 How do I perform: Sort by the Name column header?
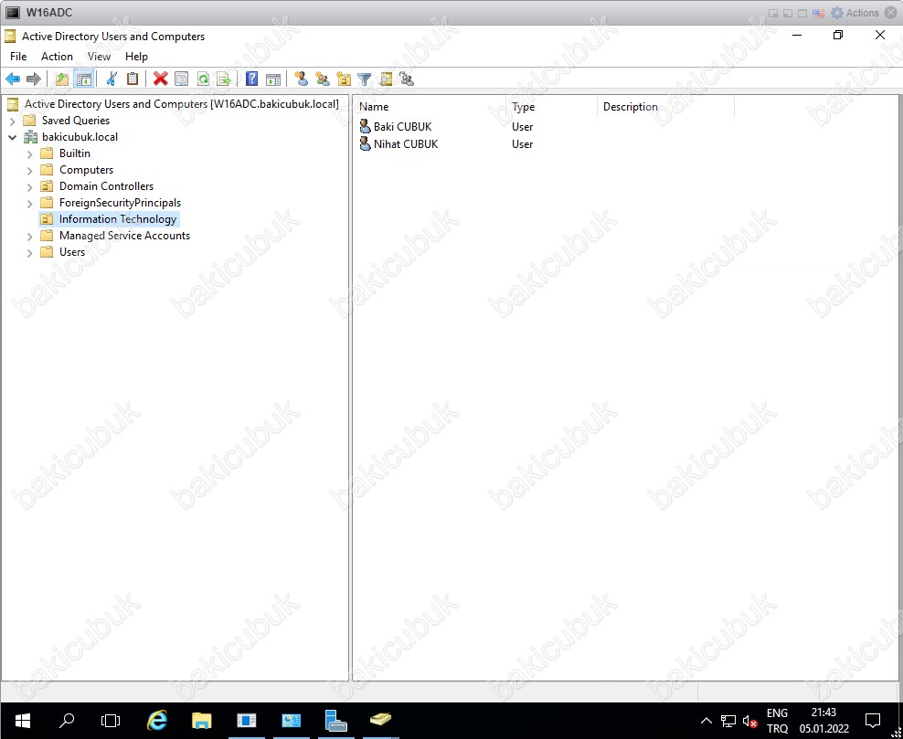click(430, 107)
